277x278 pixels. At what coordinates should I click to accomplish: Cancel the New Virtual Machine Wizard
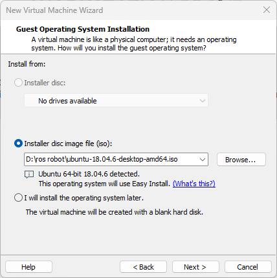248,267
